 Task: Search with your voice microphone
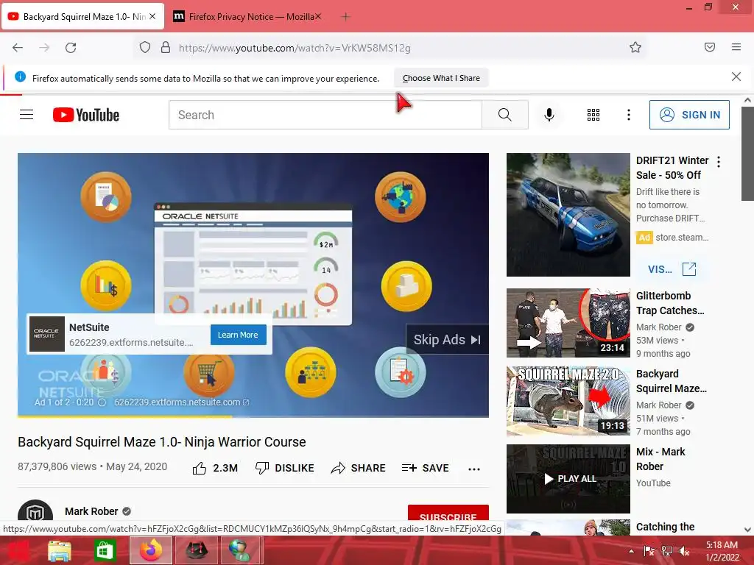click(549, 114)
